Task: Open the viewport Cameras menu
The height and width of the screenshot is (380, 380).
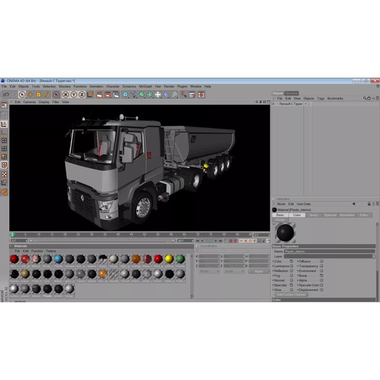Action: click(29, 102)
